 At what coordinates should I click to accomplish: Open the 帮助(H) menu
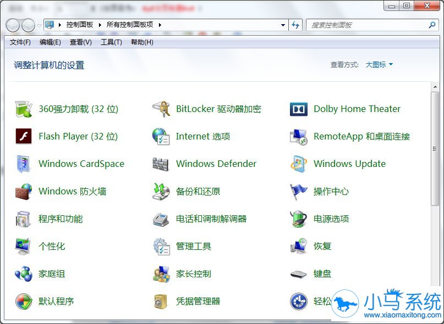[x=142, y=42]
